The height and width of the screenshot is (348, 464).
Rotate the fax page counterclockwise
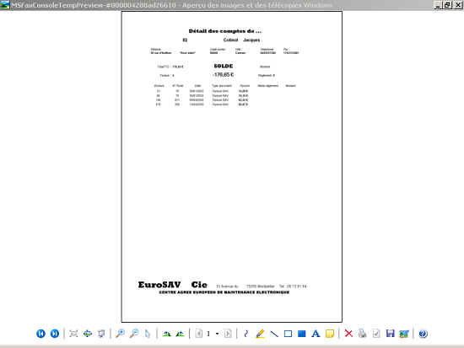click(180, 334)
